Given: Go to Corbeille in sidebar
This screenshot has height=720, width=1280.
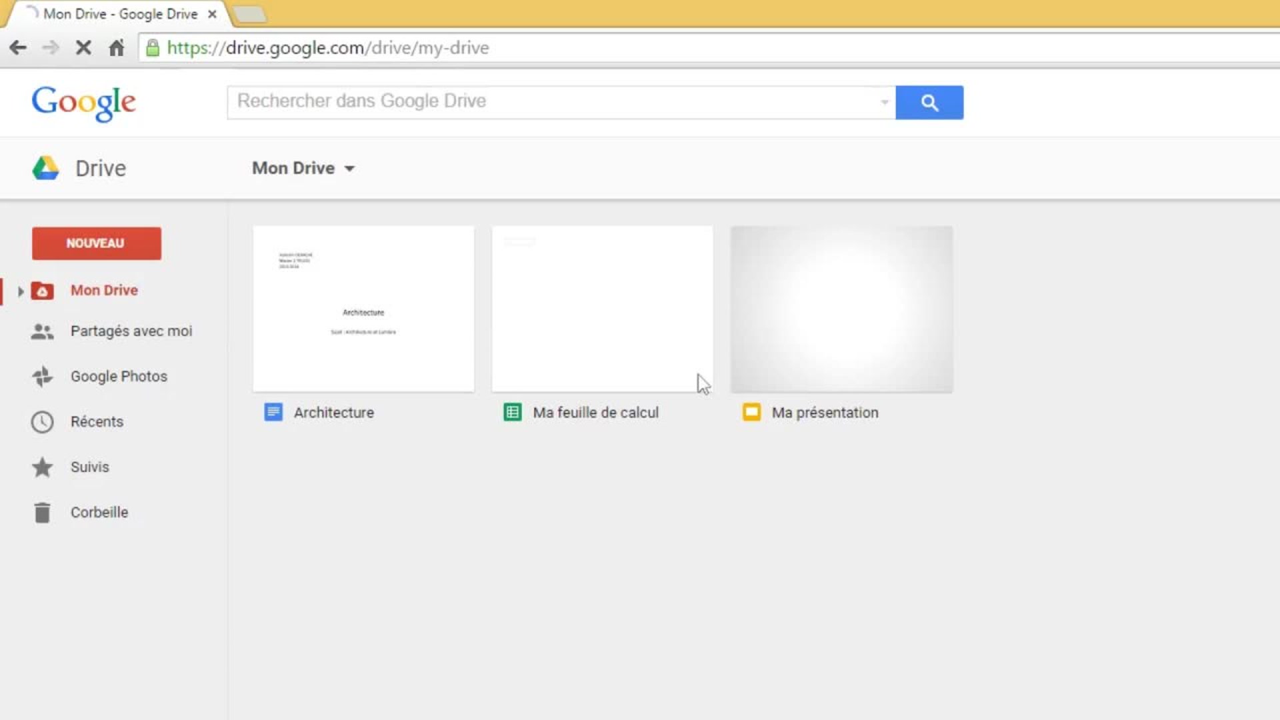Looking at the screenshot, I should coord(99,513).
